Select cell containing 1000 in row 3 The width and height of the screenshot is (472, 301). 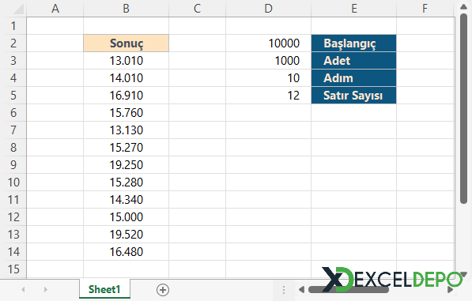[x=269, y=61]
